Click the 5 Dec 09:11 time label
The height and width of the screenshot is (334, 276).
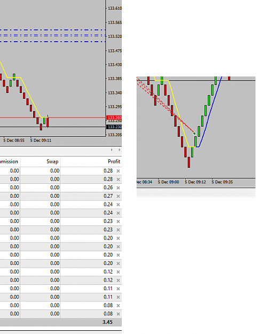pyautogui.click(x=41, y=141)
